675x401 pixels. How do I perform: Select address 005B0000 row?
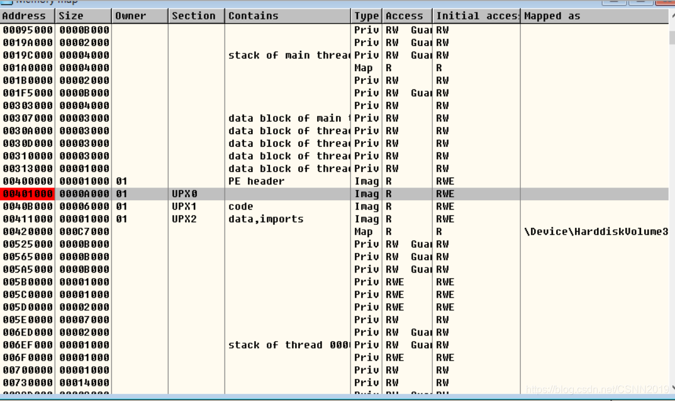pos(335,282)
